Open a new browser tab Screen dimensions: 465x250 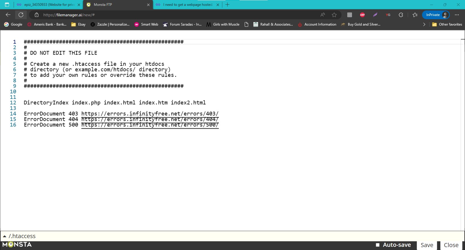[228, 5]
